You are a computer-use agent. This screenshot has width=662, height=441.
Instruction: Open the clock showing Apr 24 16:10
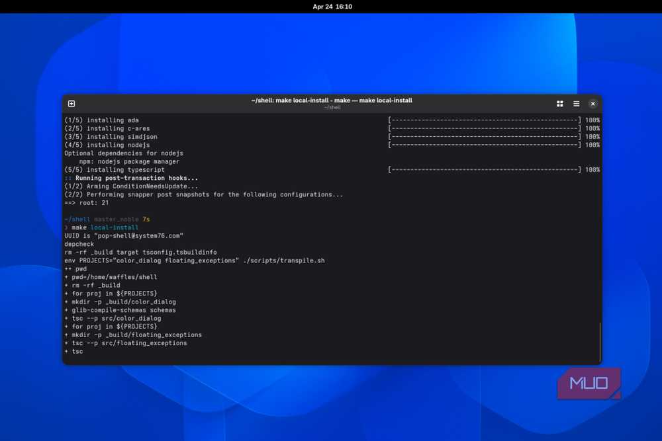tap(332, 7)
